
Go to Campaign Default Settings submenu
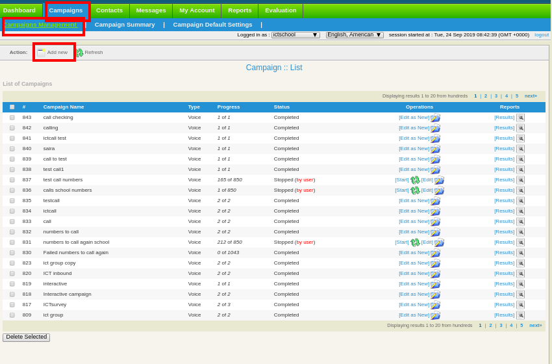[x=212, y=25]
